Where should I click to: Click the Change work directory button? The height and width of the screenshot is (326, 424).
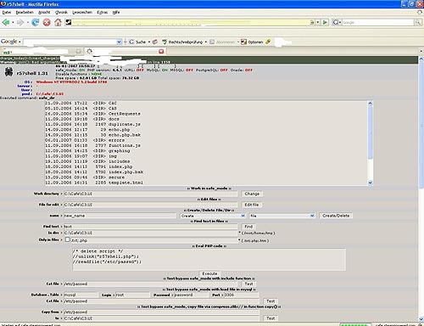coord(252,194)
